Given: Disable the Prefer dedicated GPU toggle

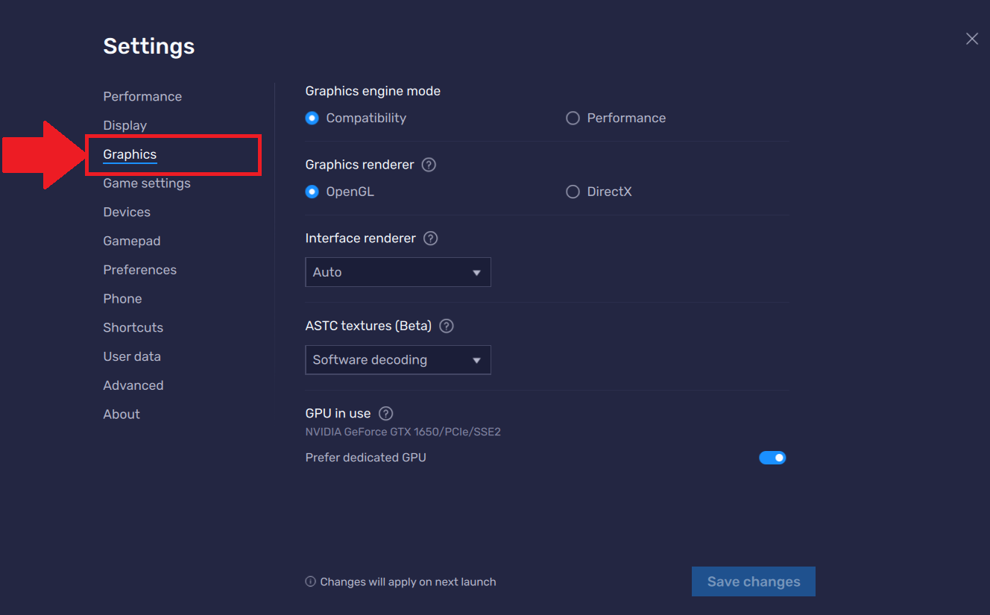Looking at the screenshot, I should pyautogui.click(x=773, y=457).
